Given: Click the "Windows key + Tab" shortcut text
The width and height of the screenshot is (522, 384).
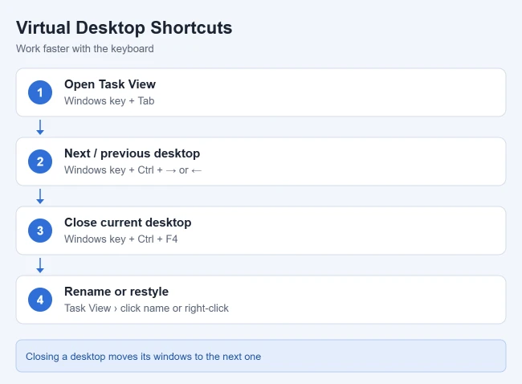Looking at the screenshot, I should point(109,101).
